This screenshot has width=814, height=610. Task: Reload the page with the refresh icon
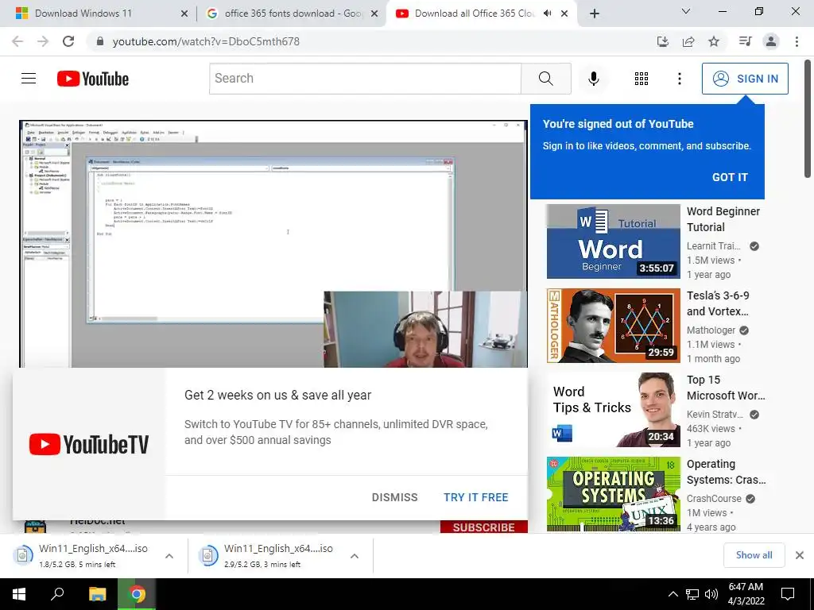tap(68, 41)
